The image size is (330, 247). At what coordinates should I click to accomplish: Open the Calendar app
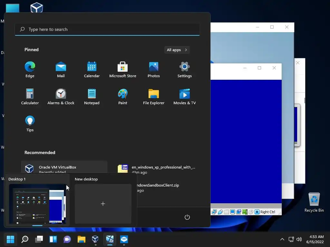pos(92,70)
